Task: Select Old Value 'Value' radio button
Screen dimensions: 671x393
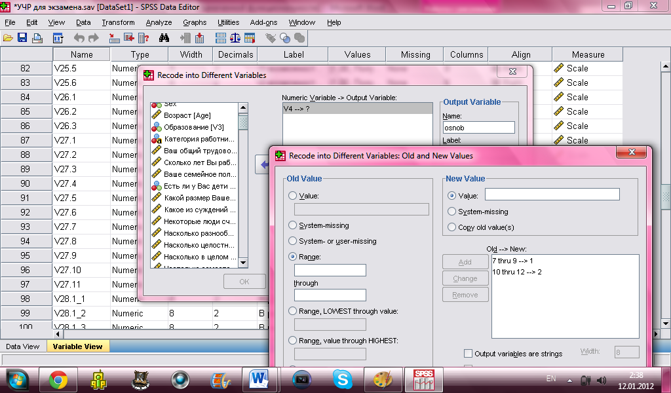Action: [293, 195]
